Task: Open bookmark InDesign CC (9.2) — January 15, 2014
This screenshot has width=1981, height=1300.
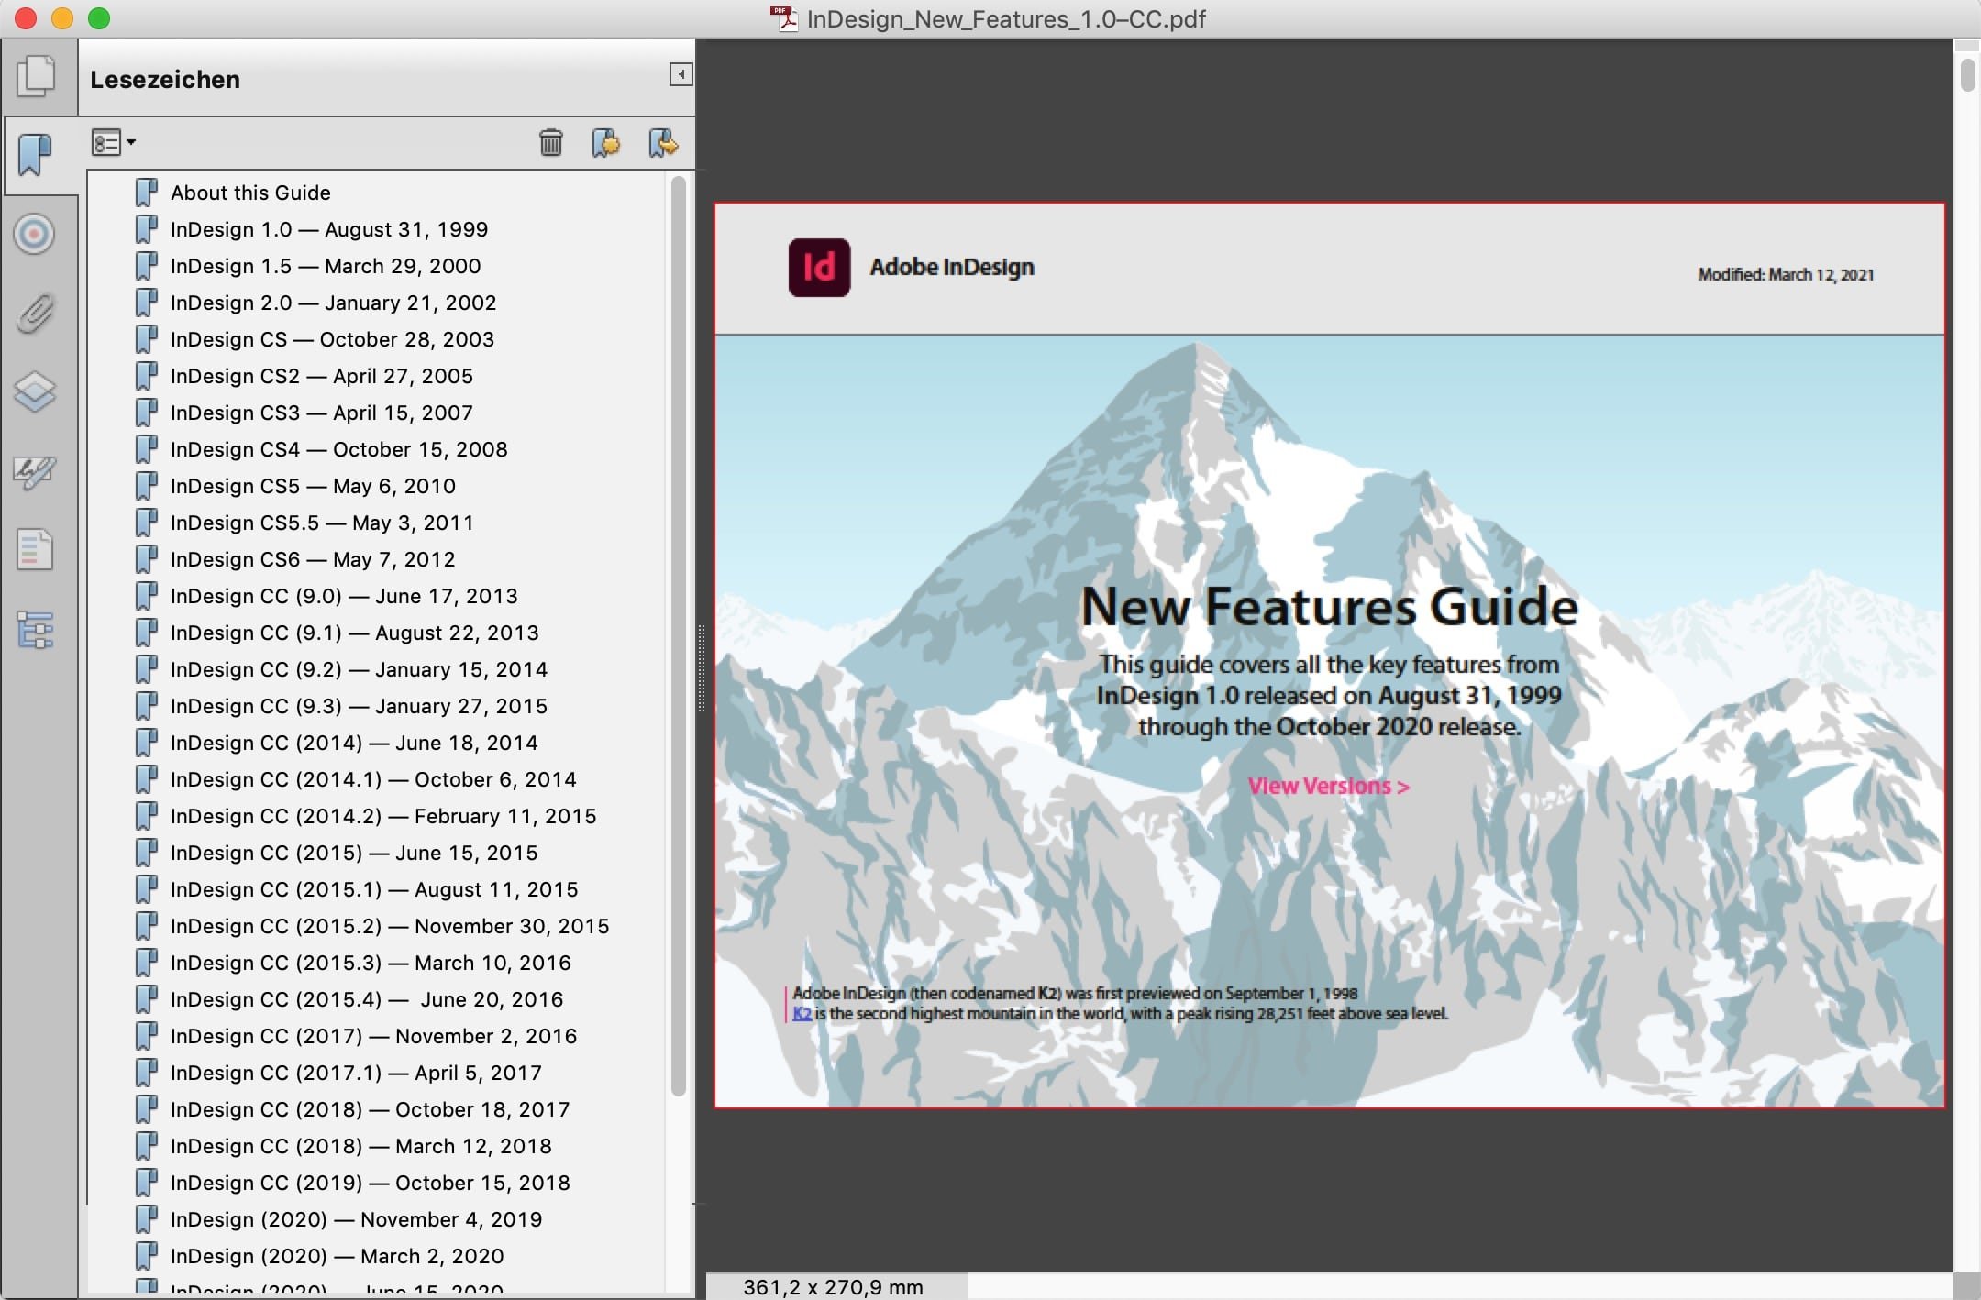Action: (359, 669)
